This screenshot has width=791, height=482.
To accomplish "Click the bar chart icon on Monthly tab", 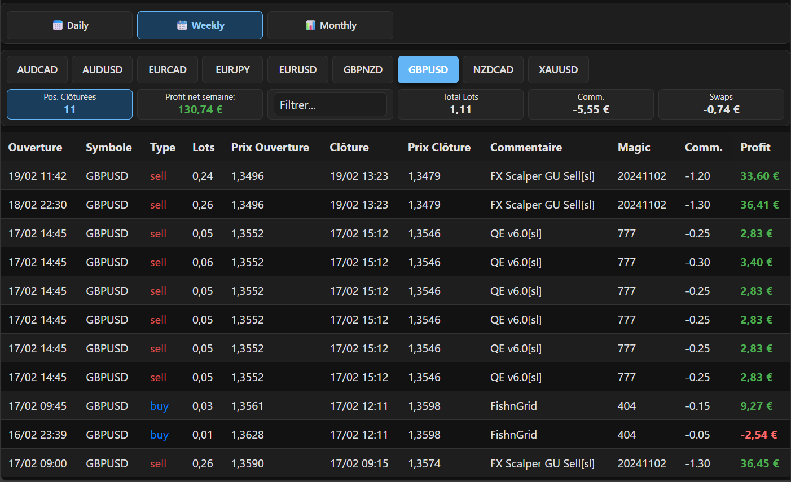I will (x=310, y=25).
